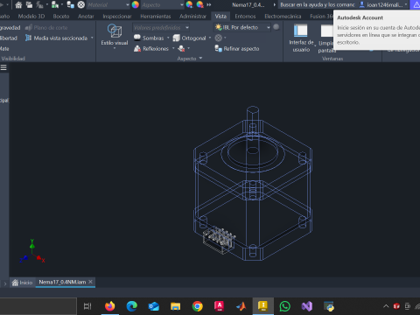Click the Autodesk alert triangle icon
This screenshot has width=420, height=315.
(x=416, y=4)
